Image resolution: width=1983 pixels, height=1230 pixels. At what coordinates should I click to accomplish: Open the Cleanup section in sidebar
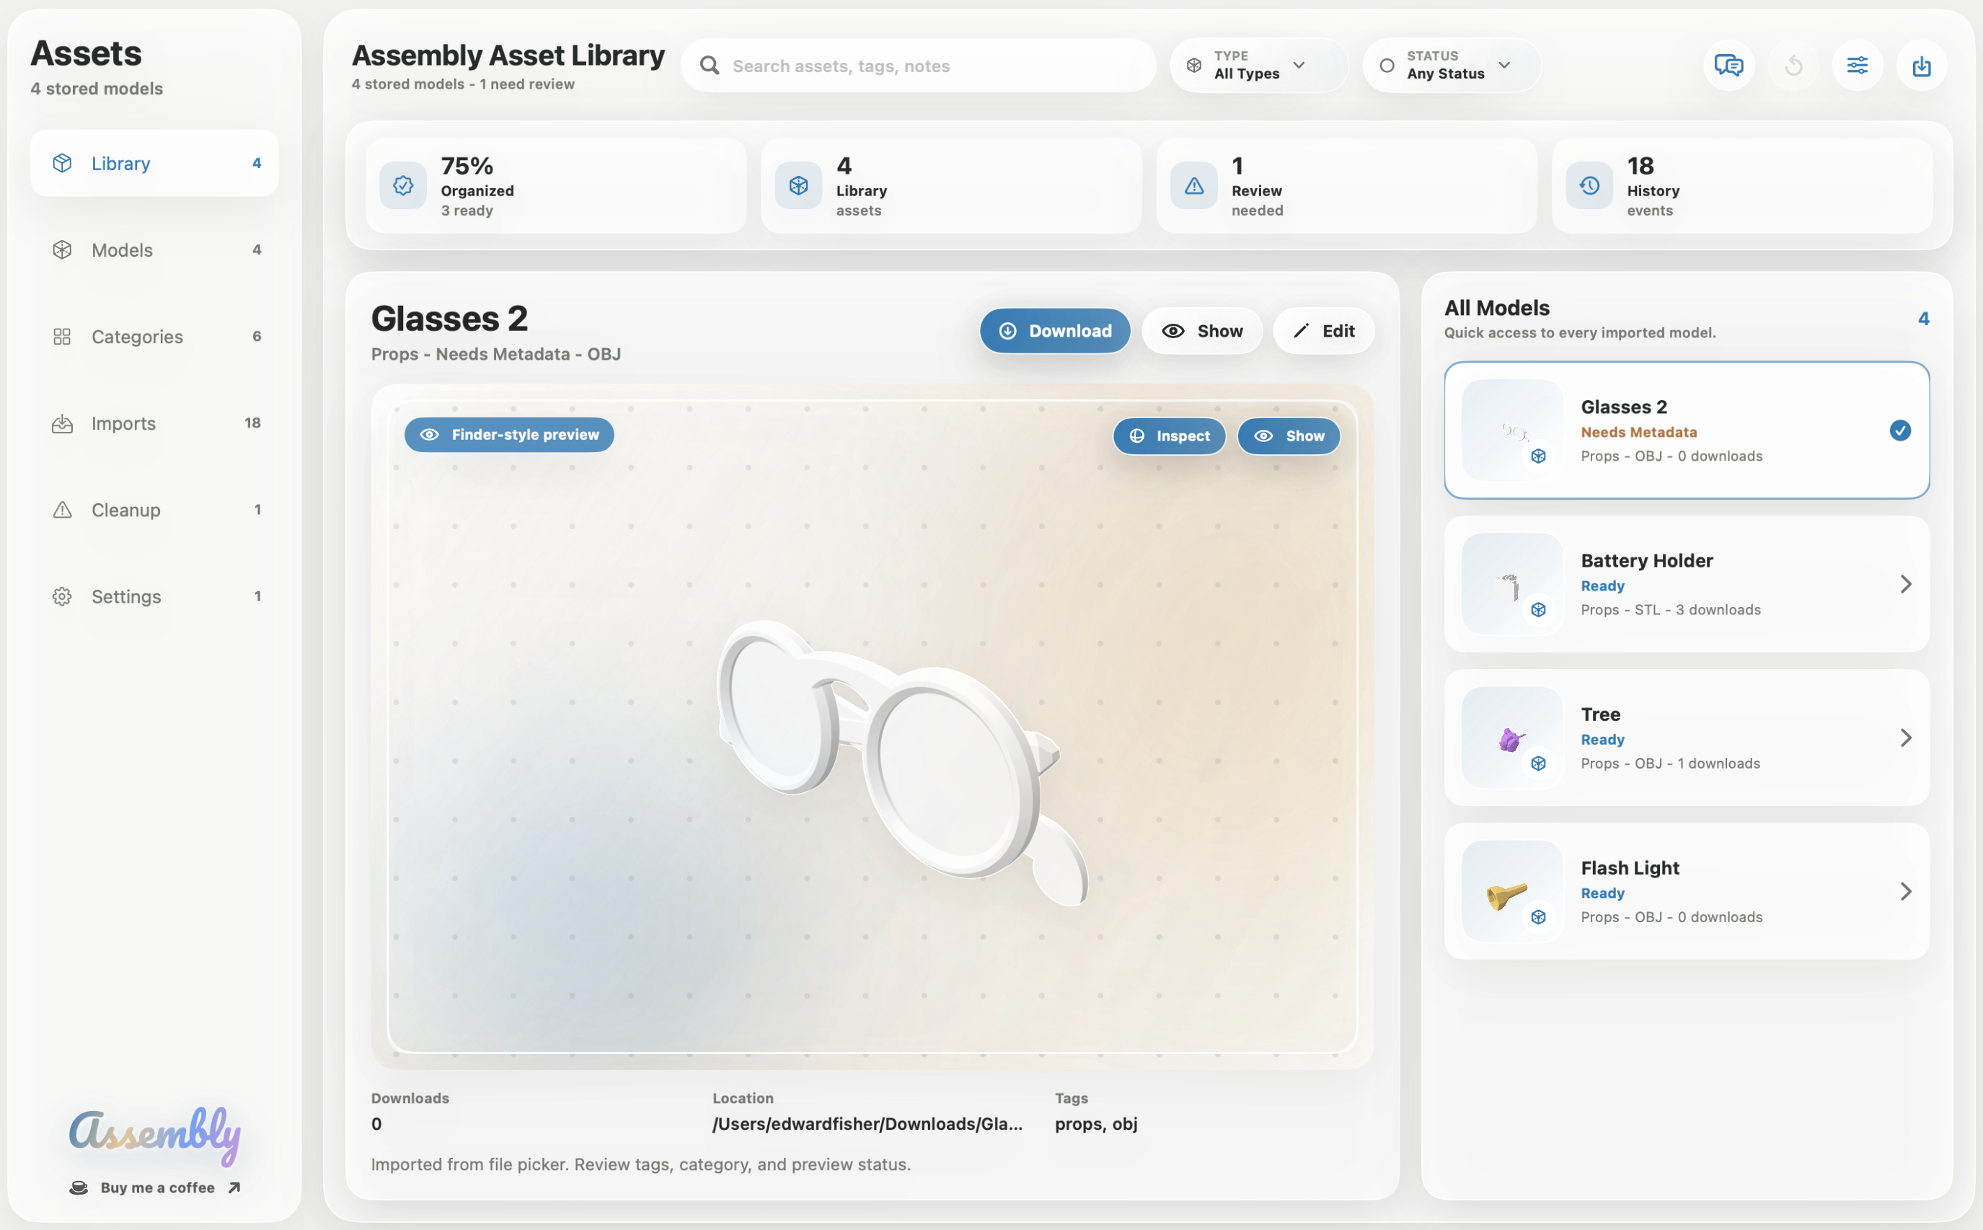coord(154,509)
